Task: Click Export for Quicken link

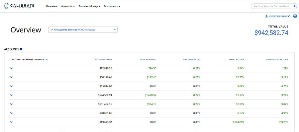Action: click(x=279, y=16)
